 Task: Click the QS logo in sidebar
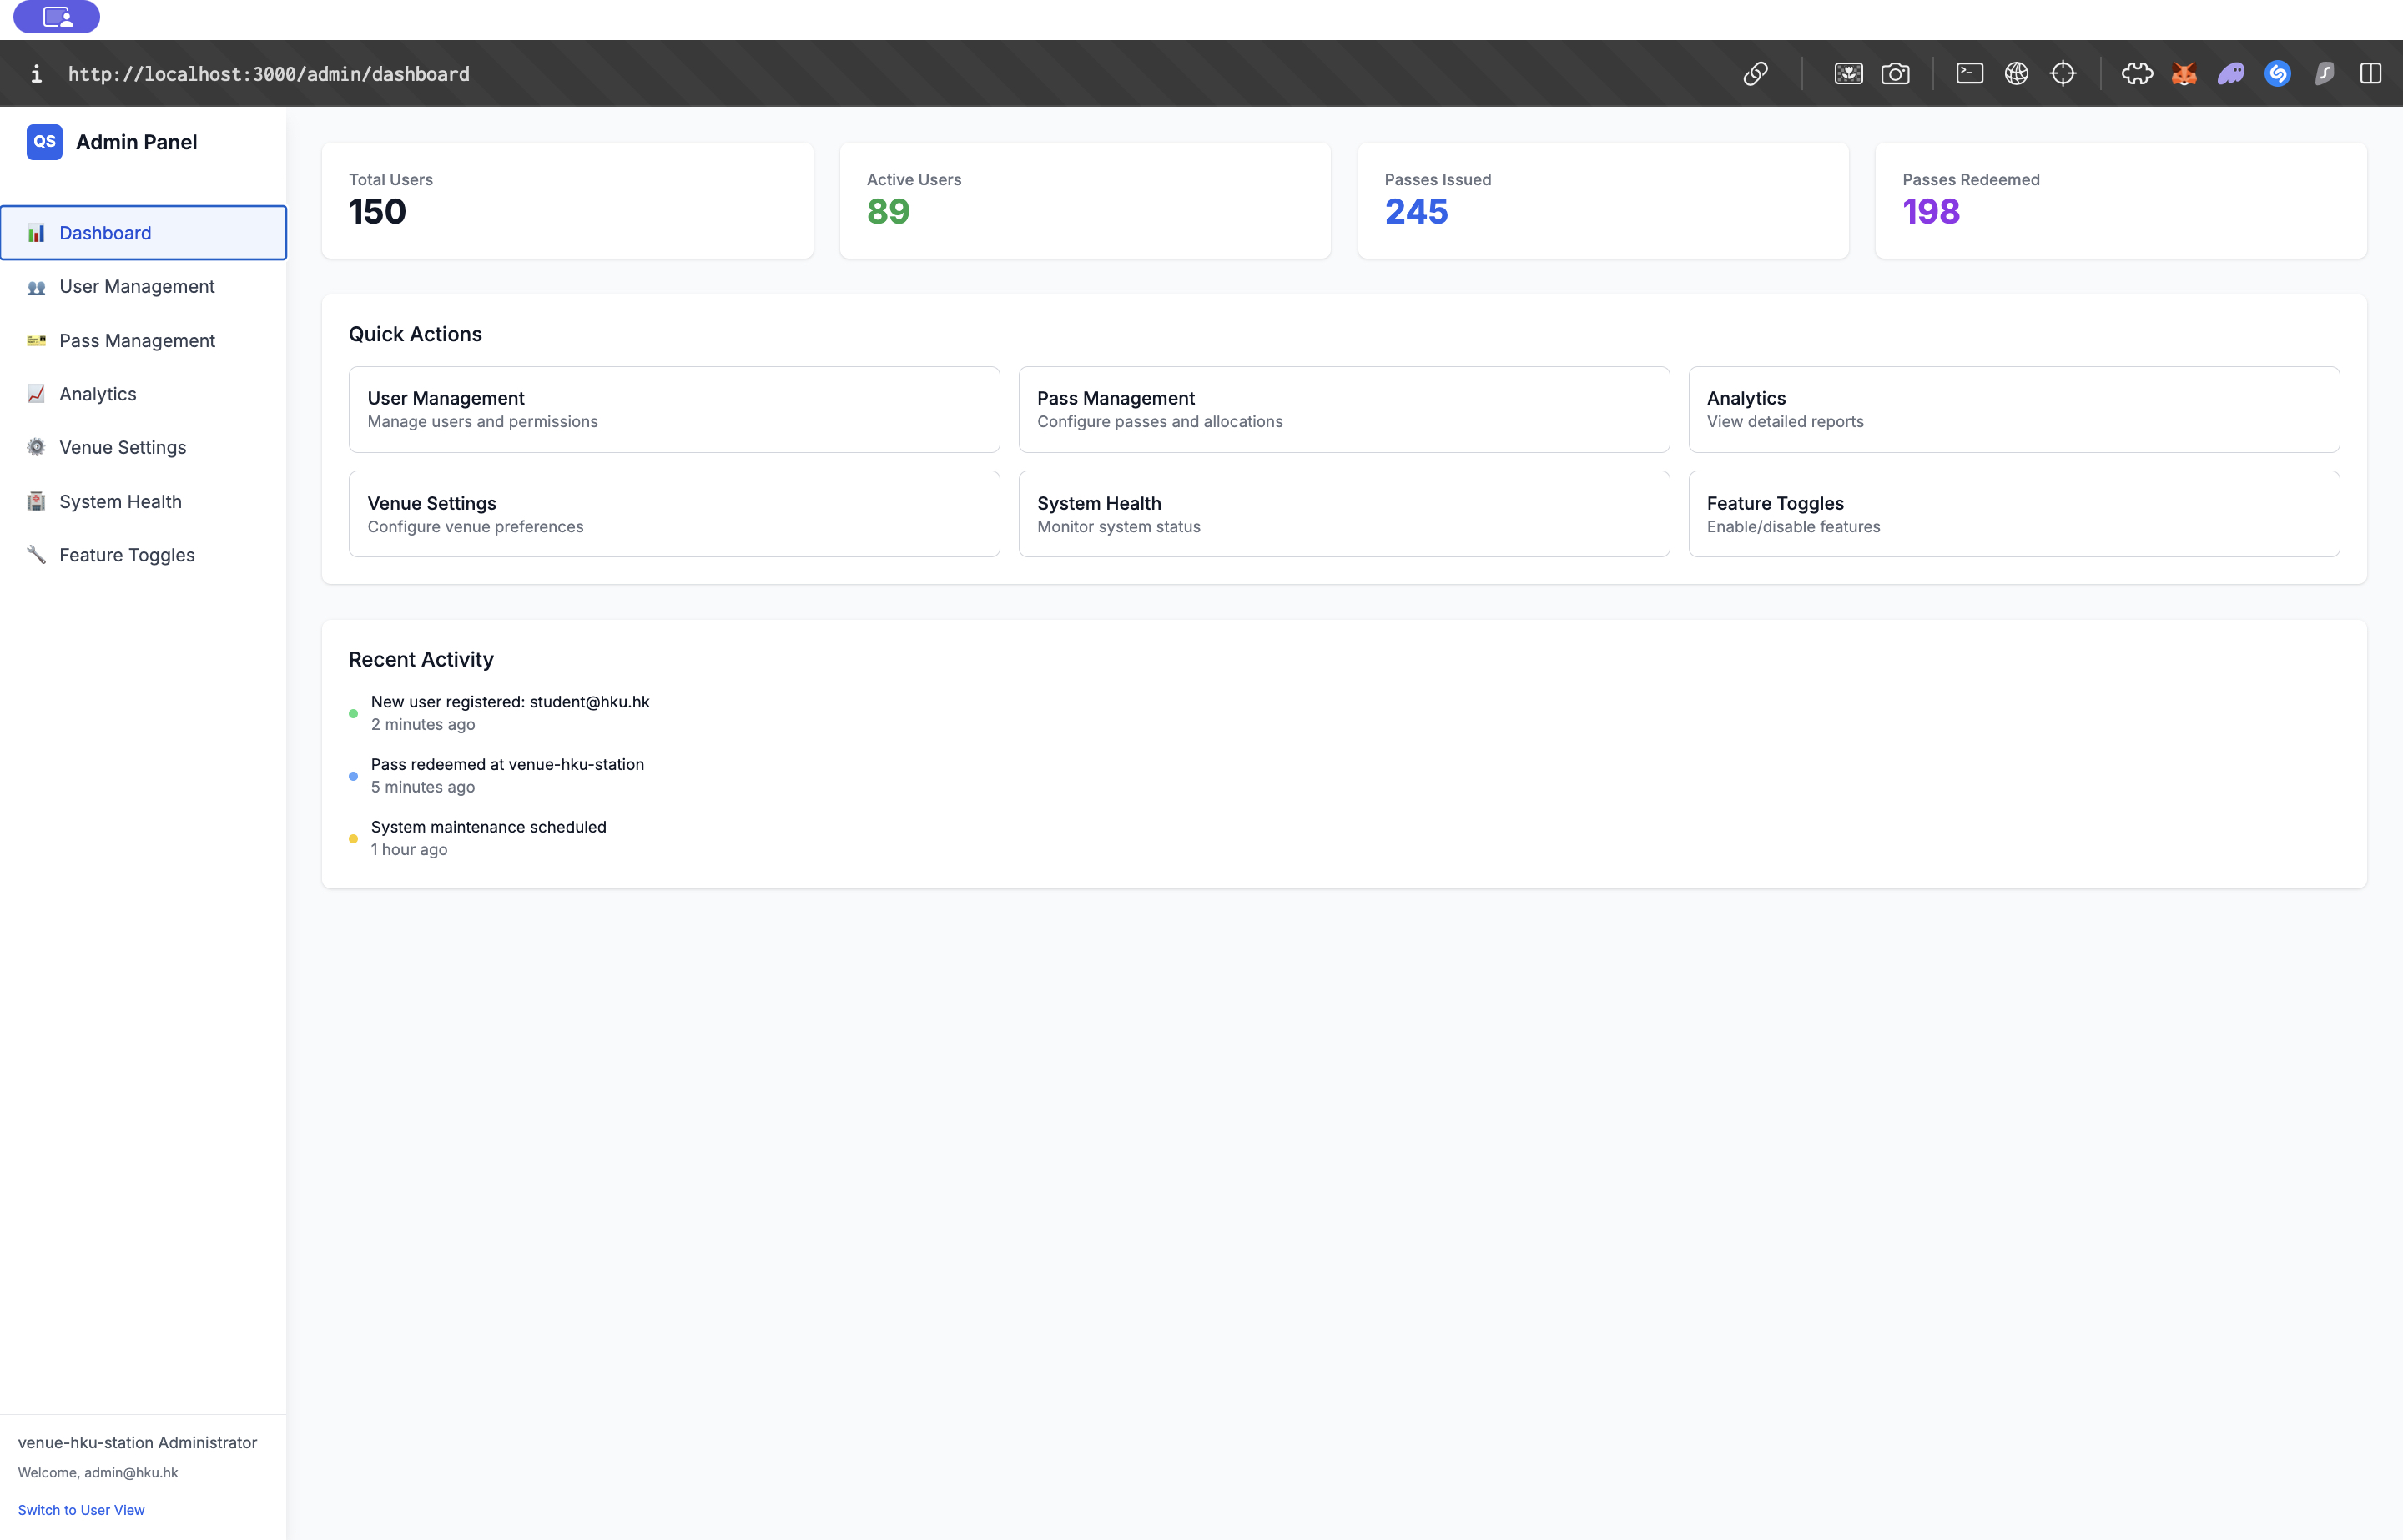click(44, 142)
